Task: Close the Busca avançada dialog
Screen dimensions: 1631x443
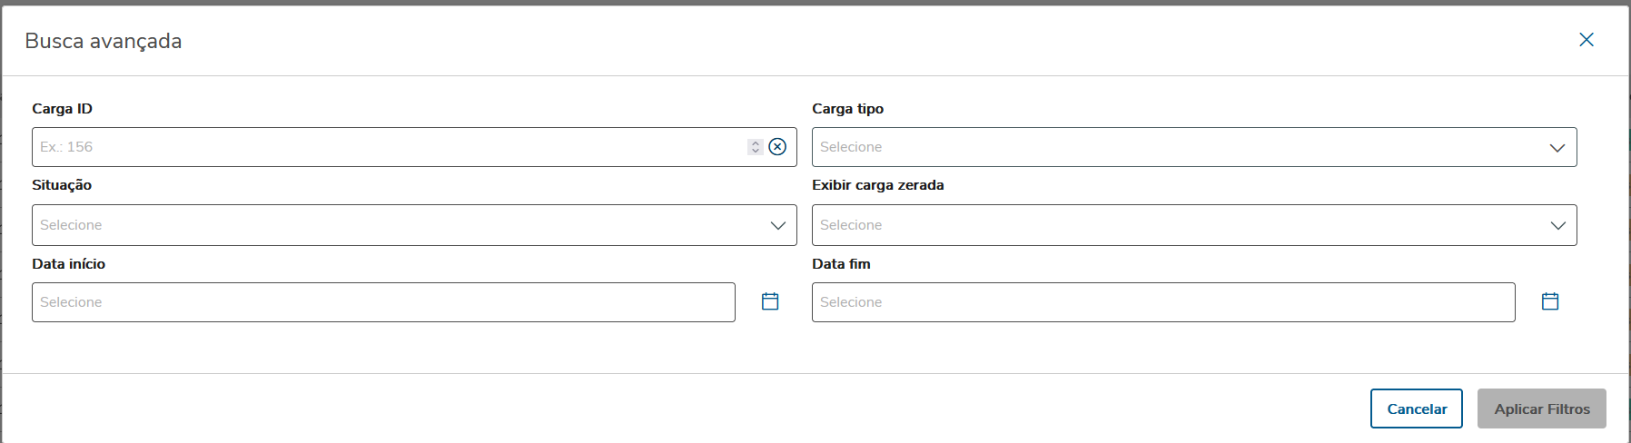Action: tap(1587, 40)
